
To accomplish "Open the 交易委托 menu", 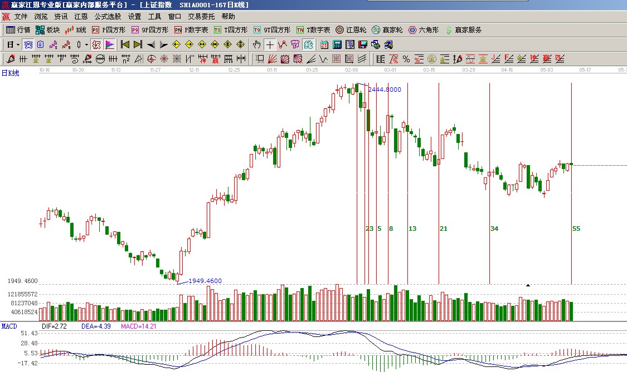I will click(201, 17).
